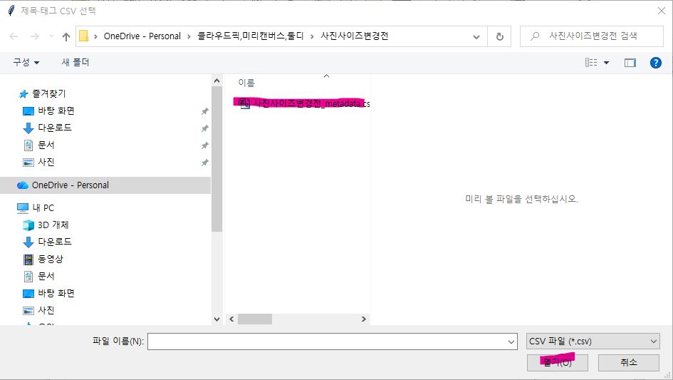This screenshot has height=380, width=673.
Task: Select 사진사이즈변경전_metadata.csv file
Action: (304, 103)
